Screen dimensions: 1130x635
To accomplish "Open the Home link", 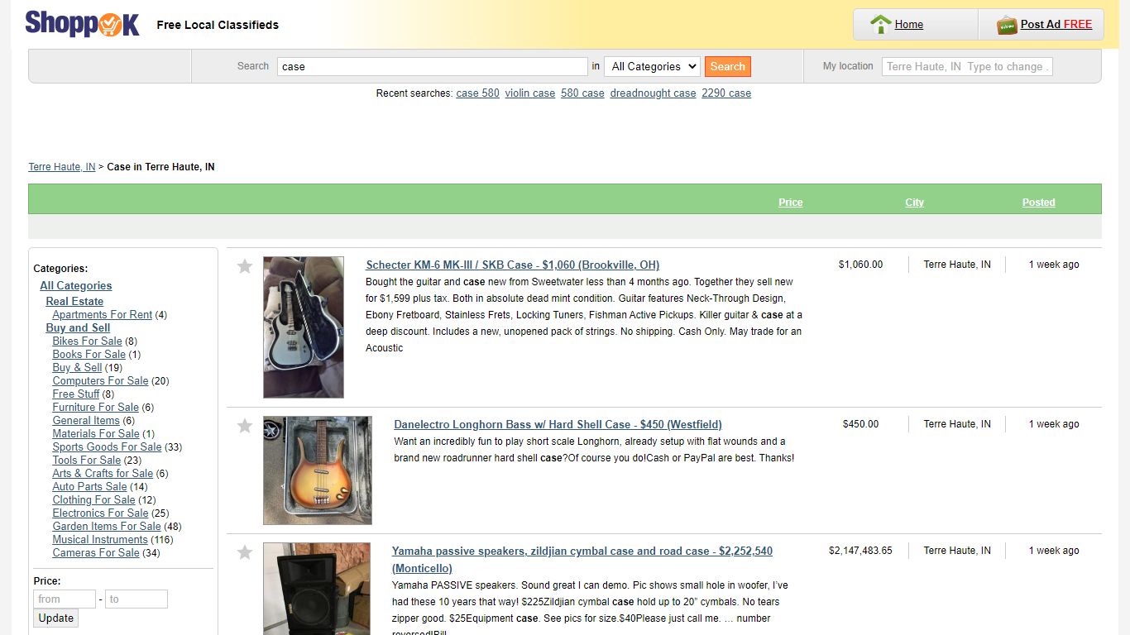I will 908,25.
